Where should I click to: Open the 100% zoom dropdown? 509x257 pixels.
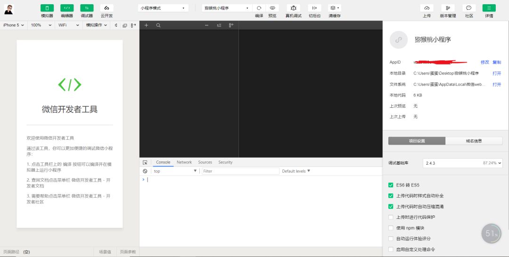(41, 25)
